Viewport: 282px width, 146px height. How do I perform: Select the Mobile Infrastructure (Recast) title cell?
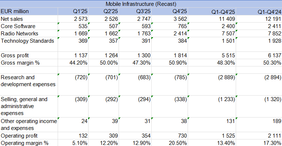coord(141,4)
